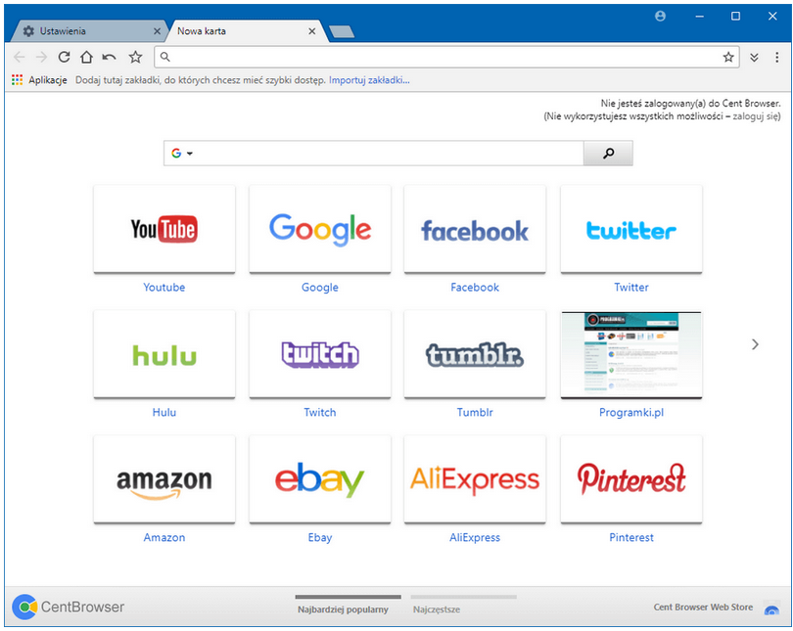Click the Ebay text link
The image size is (793, 631).
coord(320,537)
